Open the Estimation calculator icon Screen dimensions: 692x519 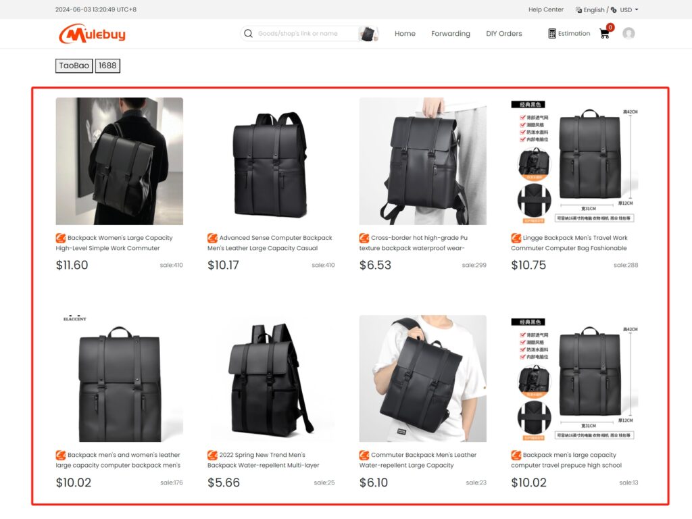[x=551, y=34]
